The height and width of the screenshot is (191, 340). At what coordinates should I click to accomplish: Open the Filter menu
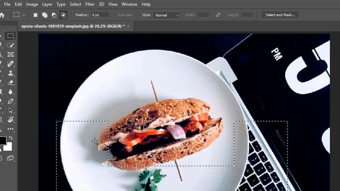90,4
